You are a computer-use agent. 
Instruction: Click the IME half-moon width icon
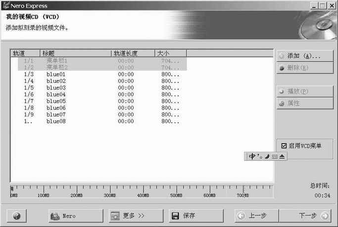click(x=267, y=156)
